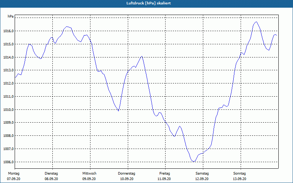Select the 1006,0 y-axis value
Screen dimensions: 293x183
(8, 162)
